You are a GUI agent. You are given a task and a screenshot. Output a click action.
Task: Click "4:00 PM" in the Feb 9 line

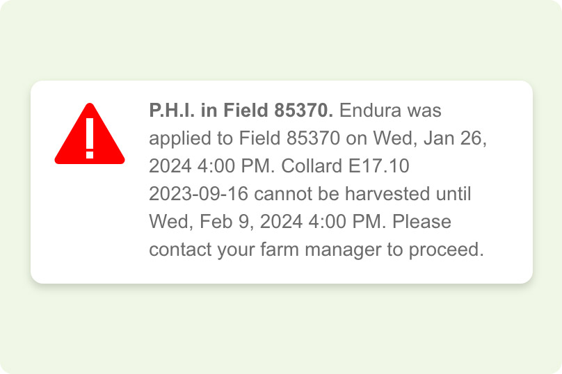tap(346, 222)
